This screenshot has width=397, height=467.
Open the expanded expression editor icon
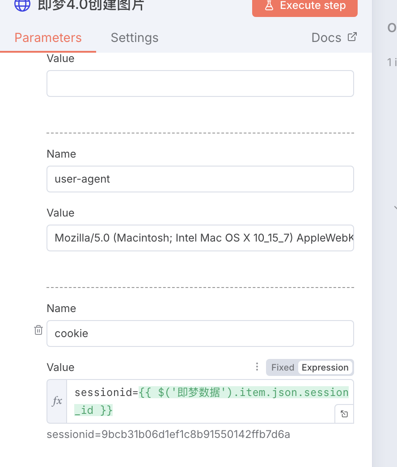pos(344,414)
